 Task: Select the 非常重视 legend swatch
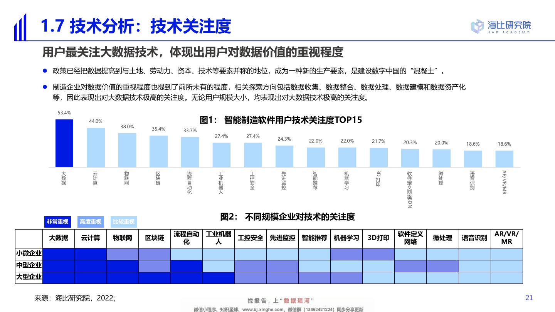57,221
